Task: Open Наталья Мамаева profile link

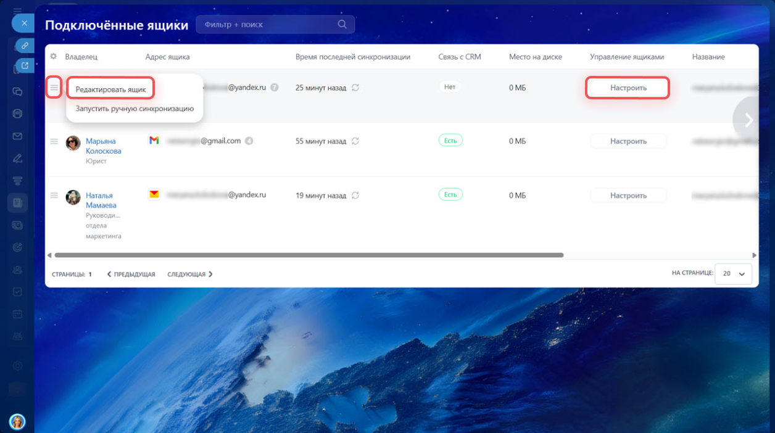Action: [x=101, y=200]
